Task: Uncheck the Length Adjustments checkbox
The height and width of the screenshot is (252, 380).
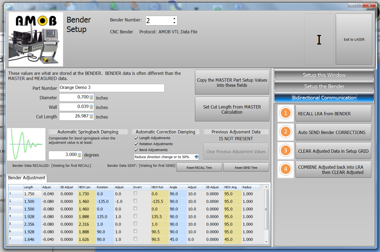Action: [x=136, y=138]
